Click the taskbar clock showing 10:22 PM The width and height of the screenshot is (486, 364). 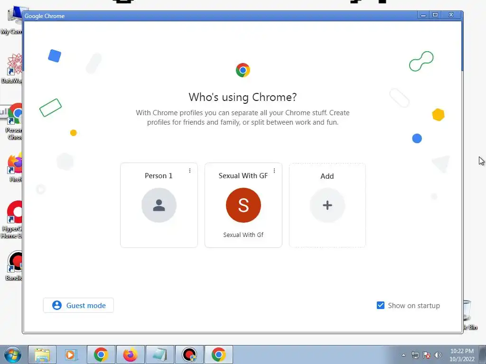click(462, 355)
